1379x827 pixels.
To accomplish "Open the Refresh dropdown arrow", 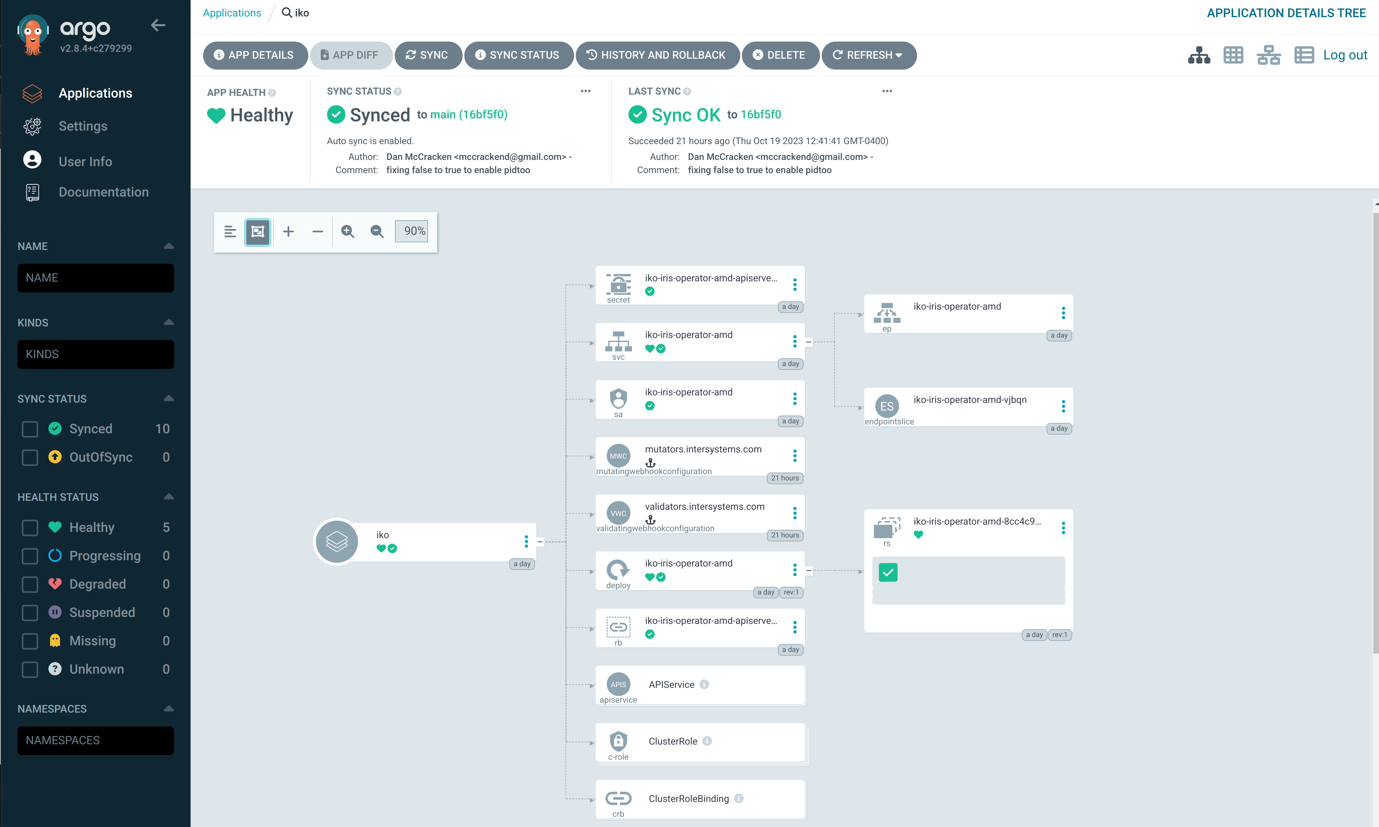I will tap(899, 55).
